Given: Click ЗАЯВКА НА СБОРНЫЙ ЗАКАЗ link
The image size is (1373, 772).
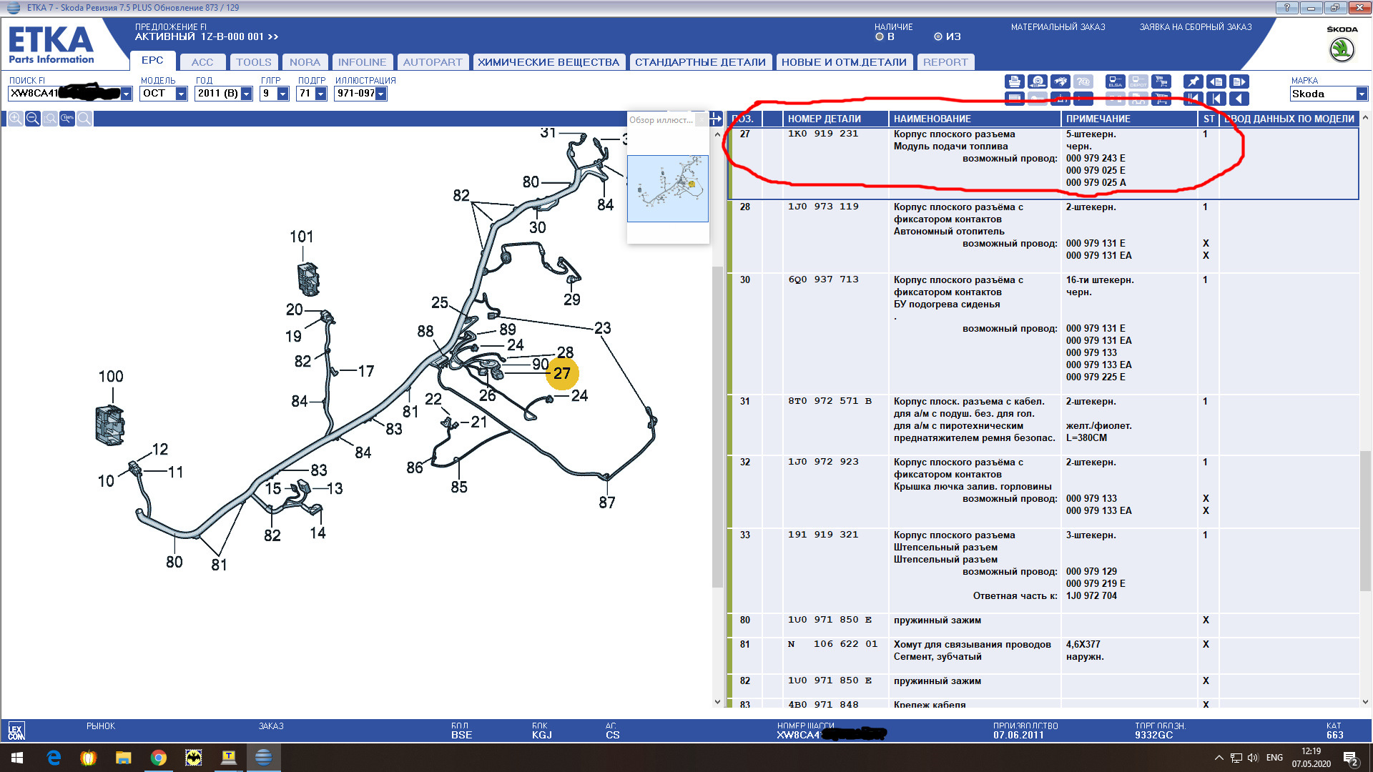Looking at the screenshot, I should [1195, 27].
